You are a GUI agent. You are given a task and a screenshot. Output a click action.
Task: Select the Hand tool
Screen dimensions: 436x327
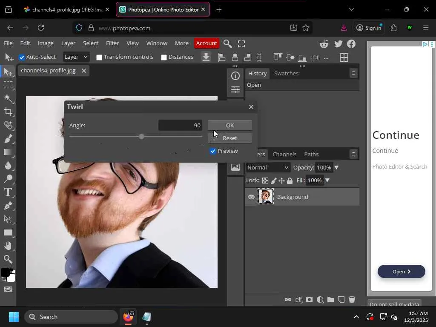(x=8, y=246)
